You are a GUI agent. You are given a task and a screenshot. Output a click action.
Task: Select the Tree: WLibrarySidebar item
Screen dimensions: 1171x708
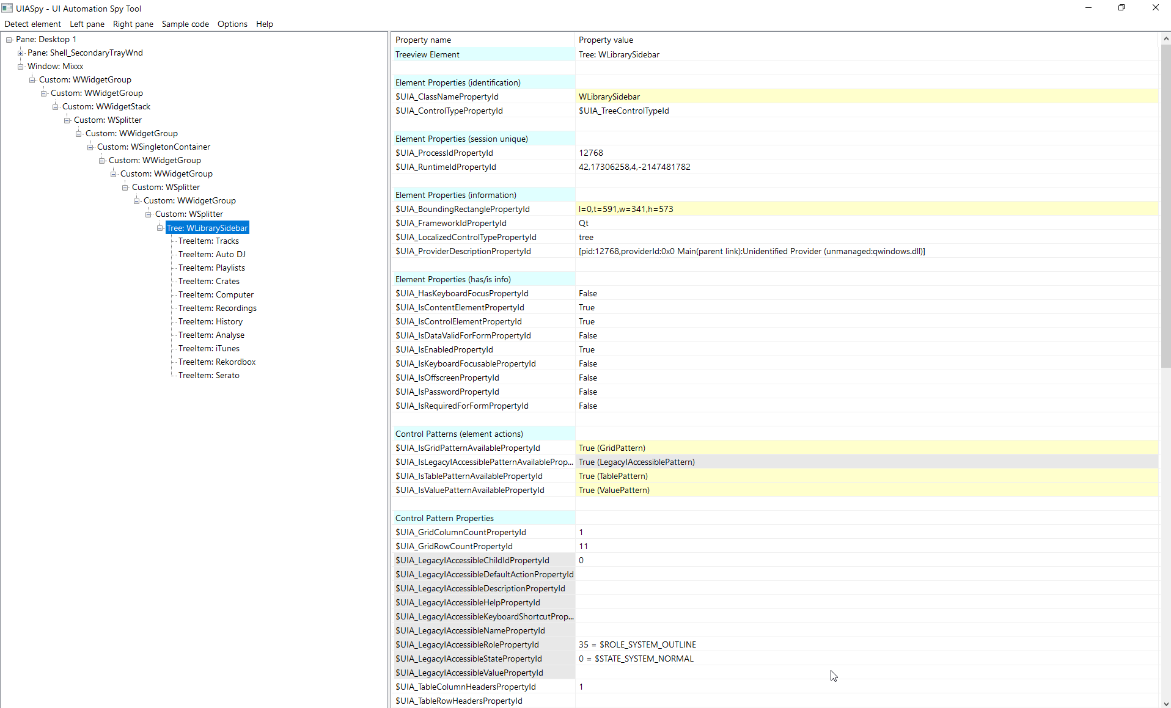[x=207, y=228]
